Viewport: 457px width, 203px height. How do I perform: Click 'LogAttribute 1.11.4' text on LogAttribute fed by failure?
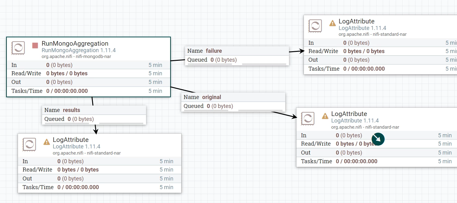362,28
